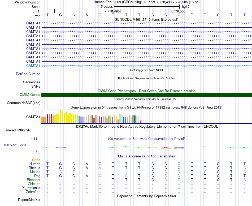Click the Layered H3K27Ac track label
Screen dimensions: 252x206
[x=17, y=130]
